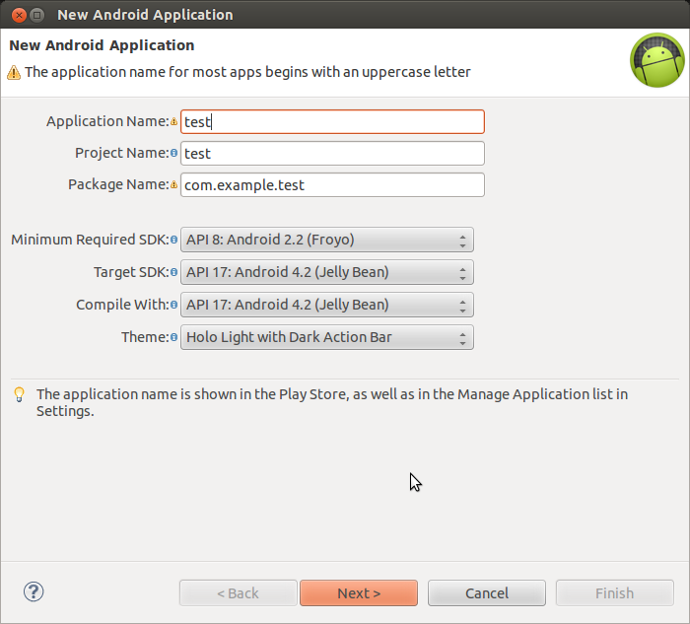Open the Target SDK dropdown
Viewport: 690px width, 624px height.
pyautogui.click(x=327, y=272)
